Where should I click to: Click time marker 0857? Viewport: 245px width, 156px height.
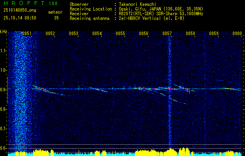[x=167, y=33]
